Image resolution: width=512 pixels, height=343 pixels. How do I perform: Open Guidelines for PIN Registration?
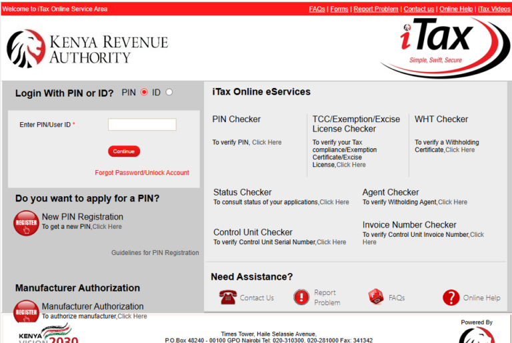point(155,253)
